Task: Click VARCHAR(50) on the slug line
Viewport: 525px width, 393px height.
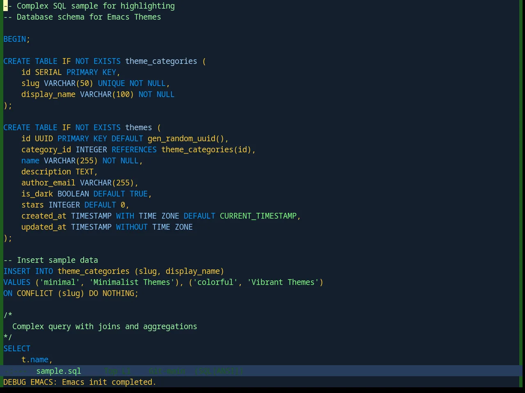Action: pyautogui.click(x=68, y=84)
